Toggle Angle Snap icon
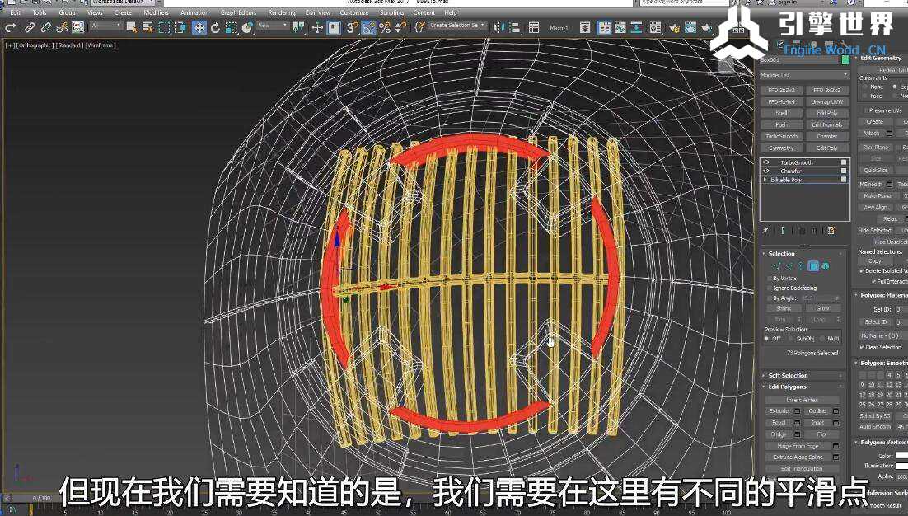 [368, 27]
